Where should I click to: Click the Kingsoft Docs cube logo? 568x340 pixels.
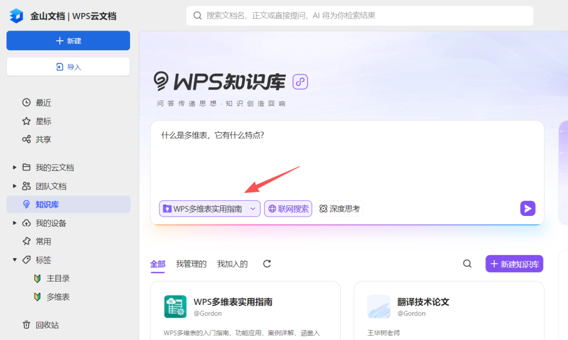pyautogui.click(x=16, y=16)
